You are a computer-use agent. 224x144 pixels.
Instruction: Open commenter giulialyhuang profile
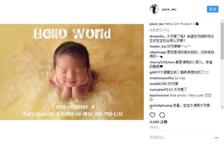pyautogui.click(x=161, y=106)
